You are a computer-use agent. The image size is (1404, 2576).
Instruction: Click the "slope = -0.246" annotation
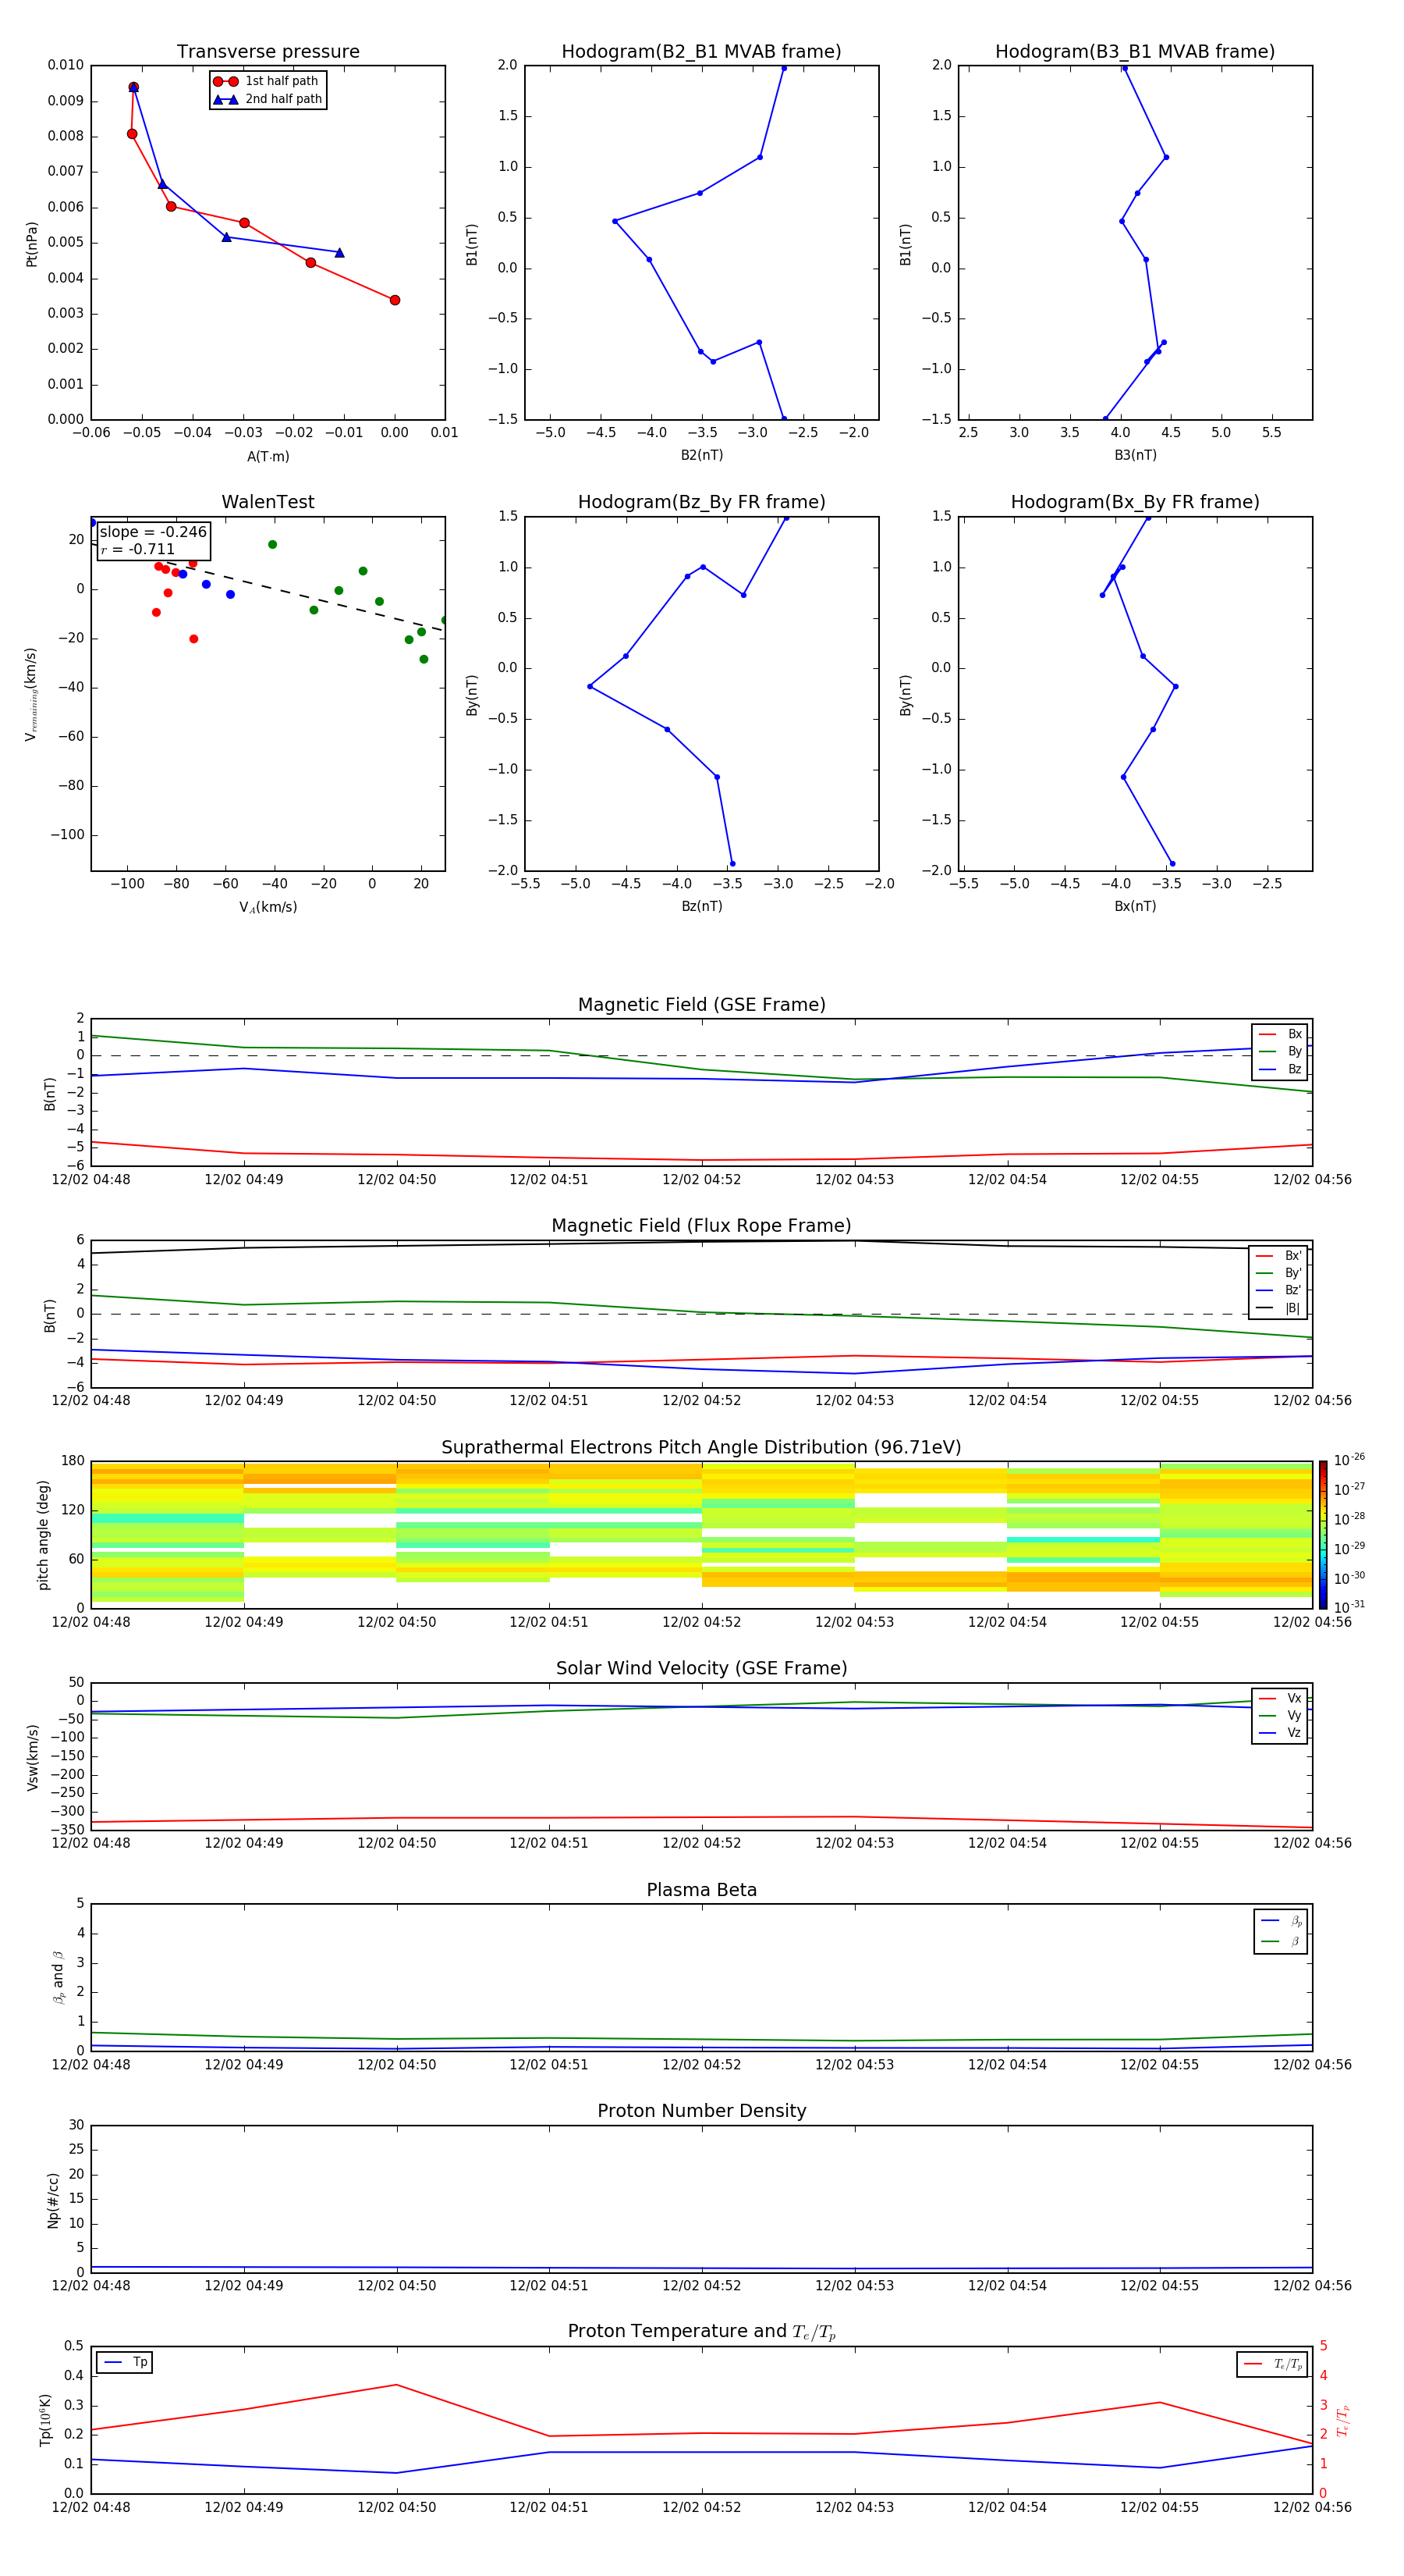point(153,532)
